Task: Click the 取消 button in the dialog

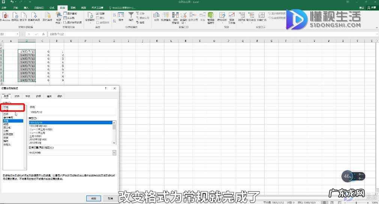Action: point(110,198)
